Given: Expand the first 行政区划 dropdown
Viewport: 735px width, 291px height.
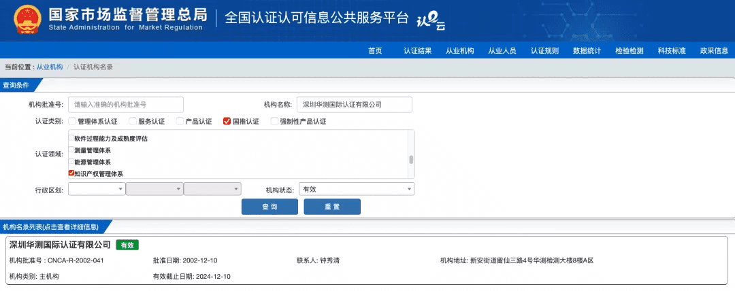Looking at the screenshot, I should (96, 189).
